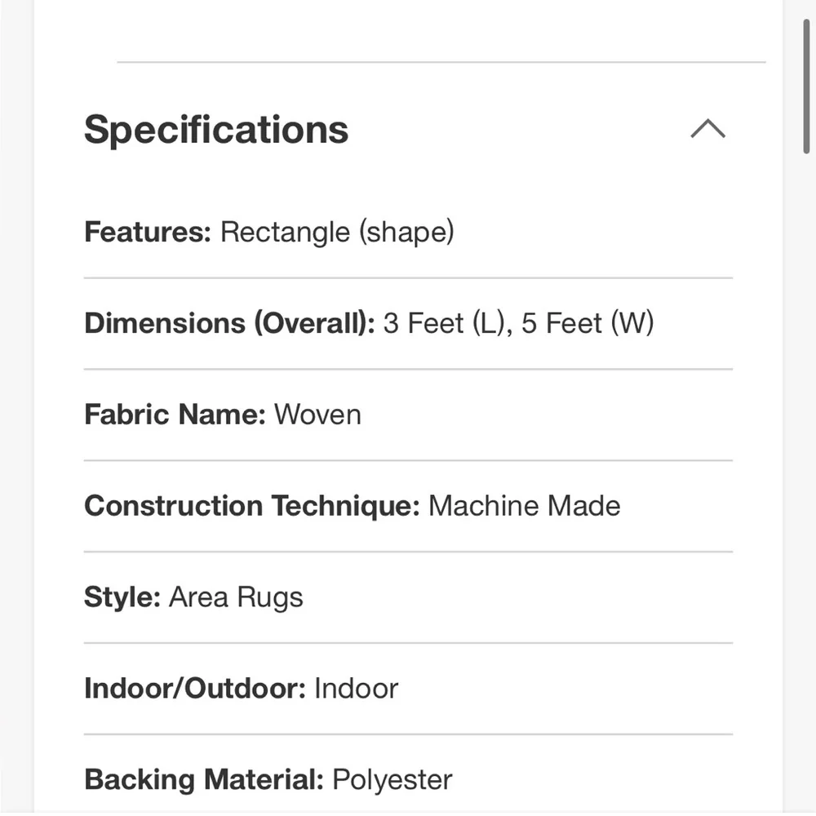Select the Rectangle (shape) value text

pos(337,233)
